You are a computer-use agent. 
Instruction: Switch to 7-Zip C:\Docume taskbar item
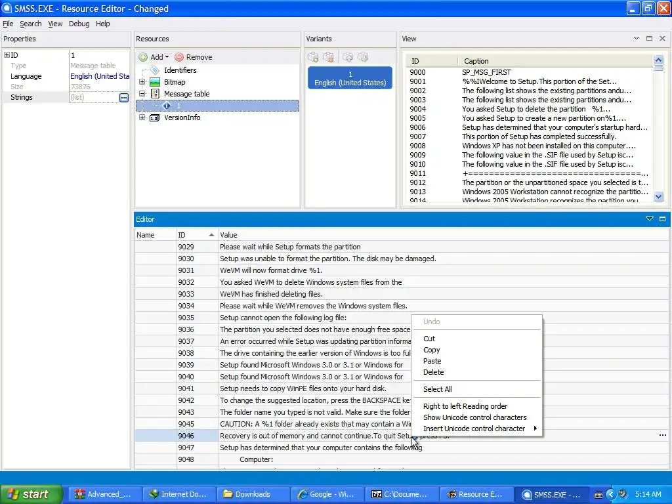coord(402,494)
